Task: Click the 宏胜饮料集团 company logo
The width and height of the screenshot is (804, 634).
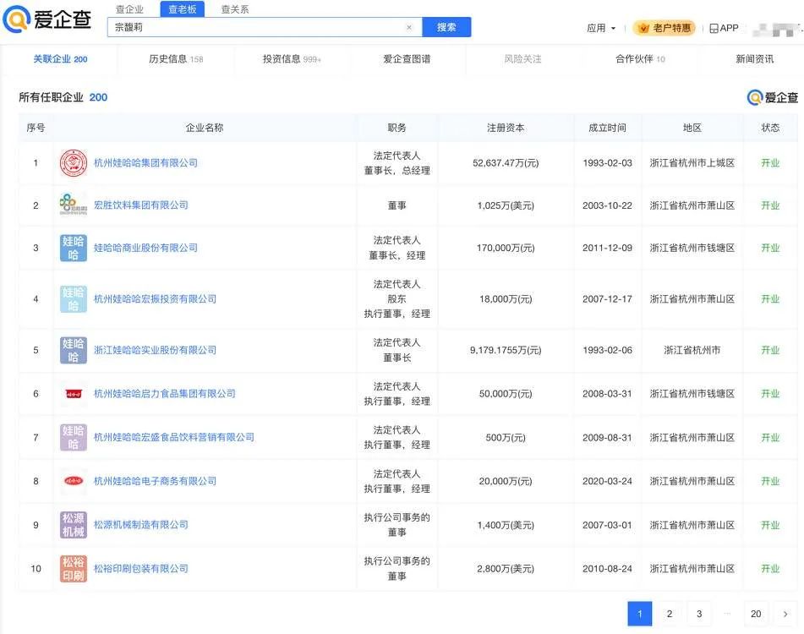Action: (x=73, y=204)
